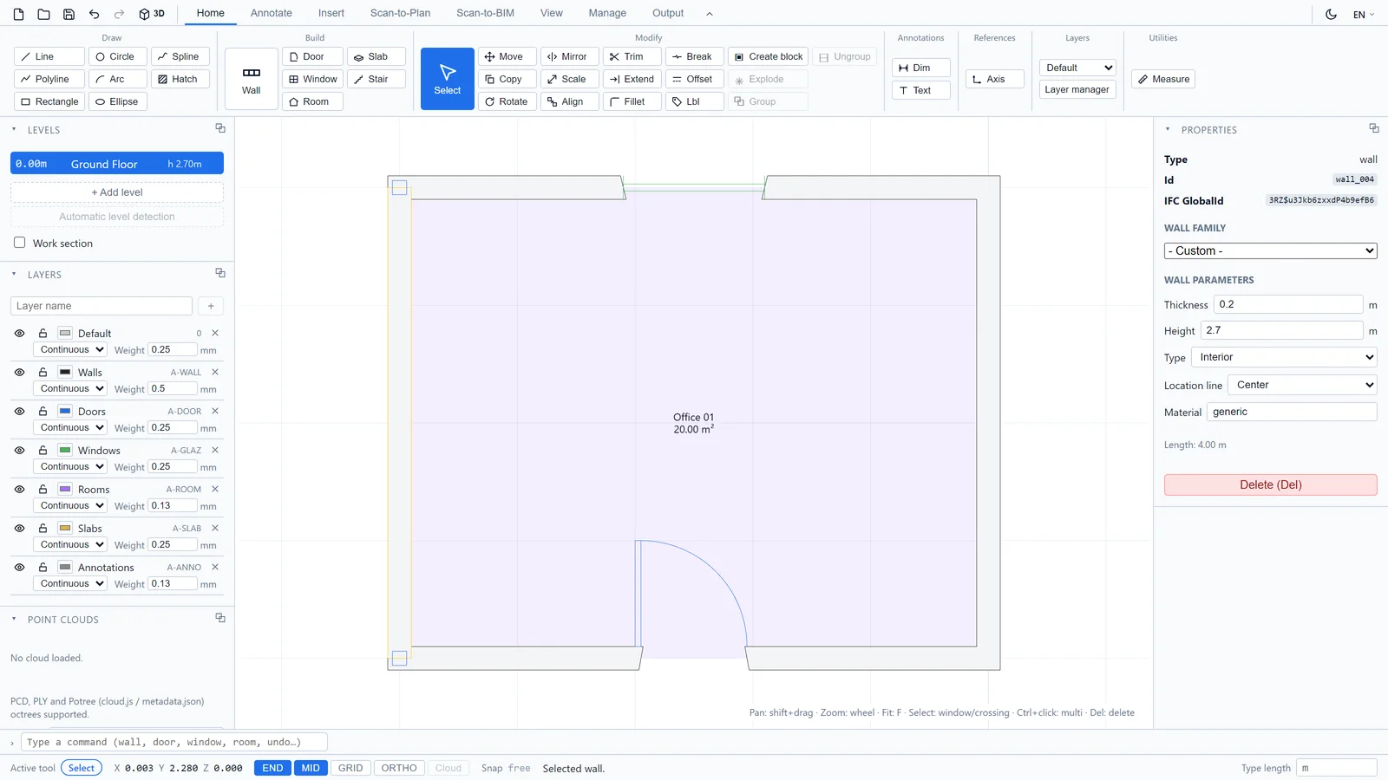Click the Trim tool
This screenshot has height=780, width=1388.
(x=632, y=56)
